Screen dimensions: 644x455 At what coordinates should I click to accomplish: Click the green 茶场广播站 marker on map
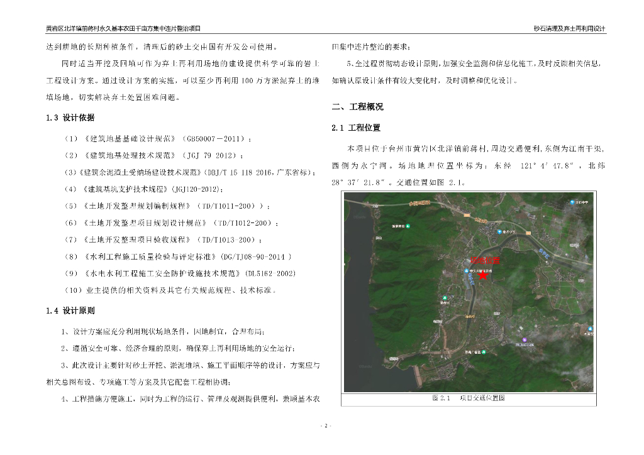(x=484, y=352)
